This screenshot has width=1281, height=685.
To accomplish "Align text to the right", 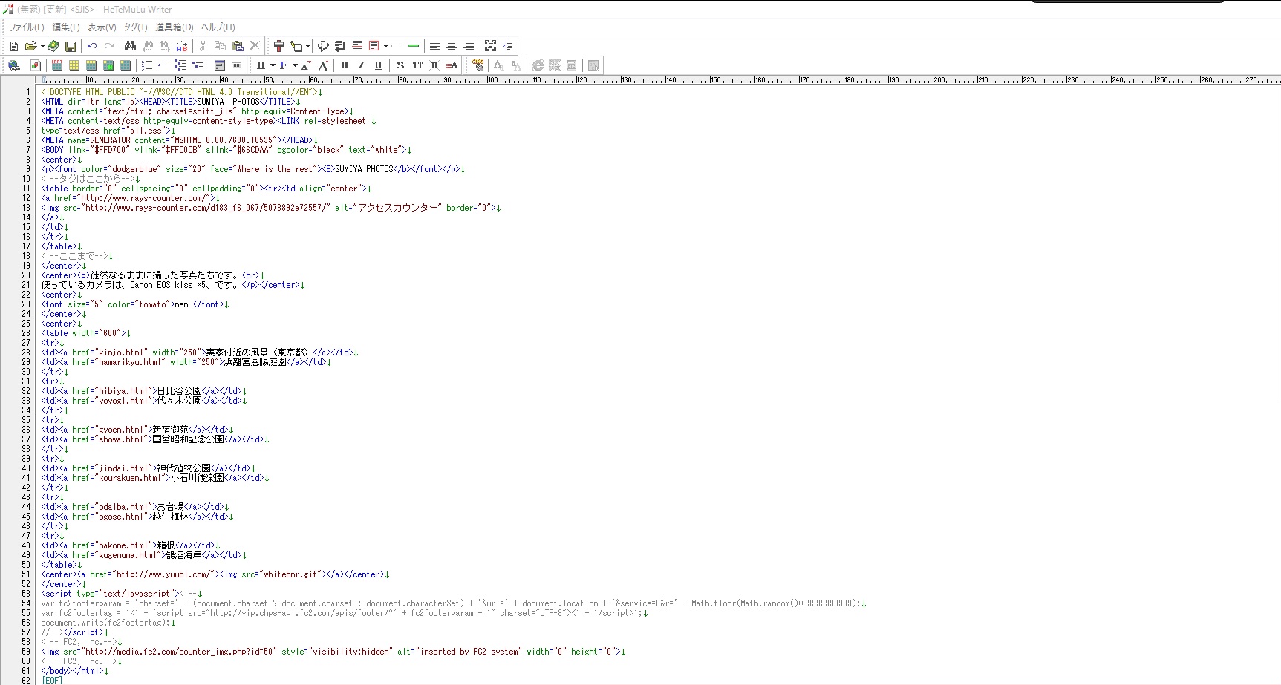I will 469,46.
